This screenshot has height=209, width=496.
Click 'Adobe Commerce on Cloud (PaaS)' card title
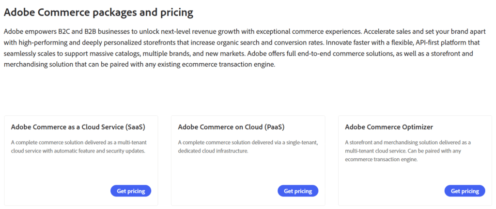point(231,127)
